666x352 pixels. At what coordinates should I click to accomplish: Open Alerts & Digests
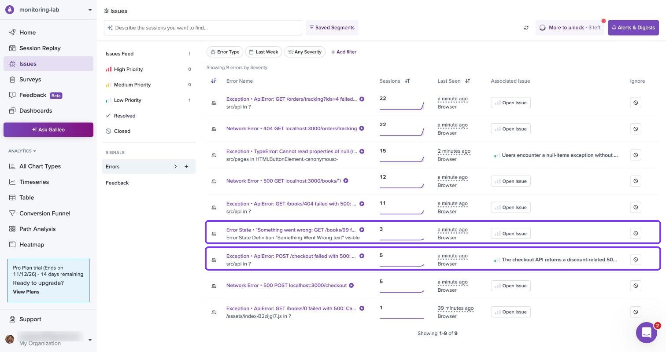(x=633, y=28)
